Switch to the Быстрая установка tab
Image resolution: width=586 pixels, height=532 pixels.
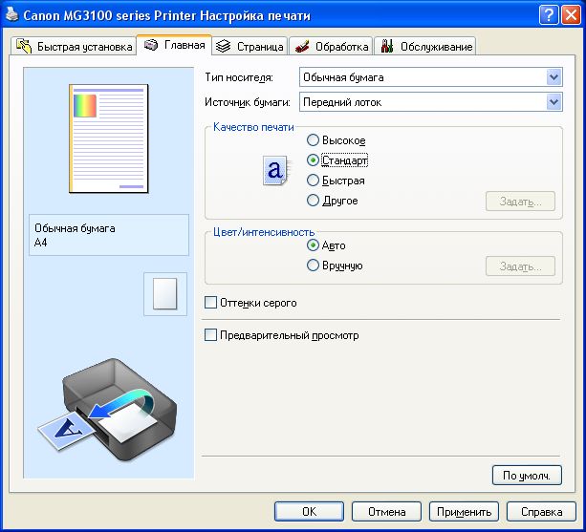74,46
